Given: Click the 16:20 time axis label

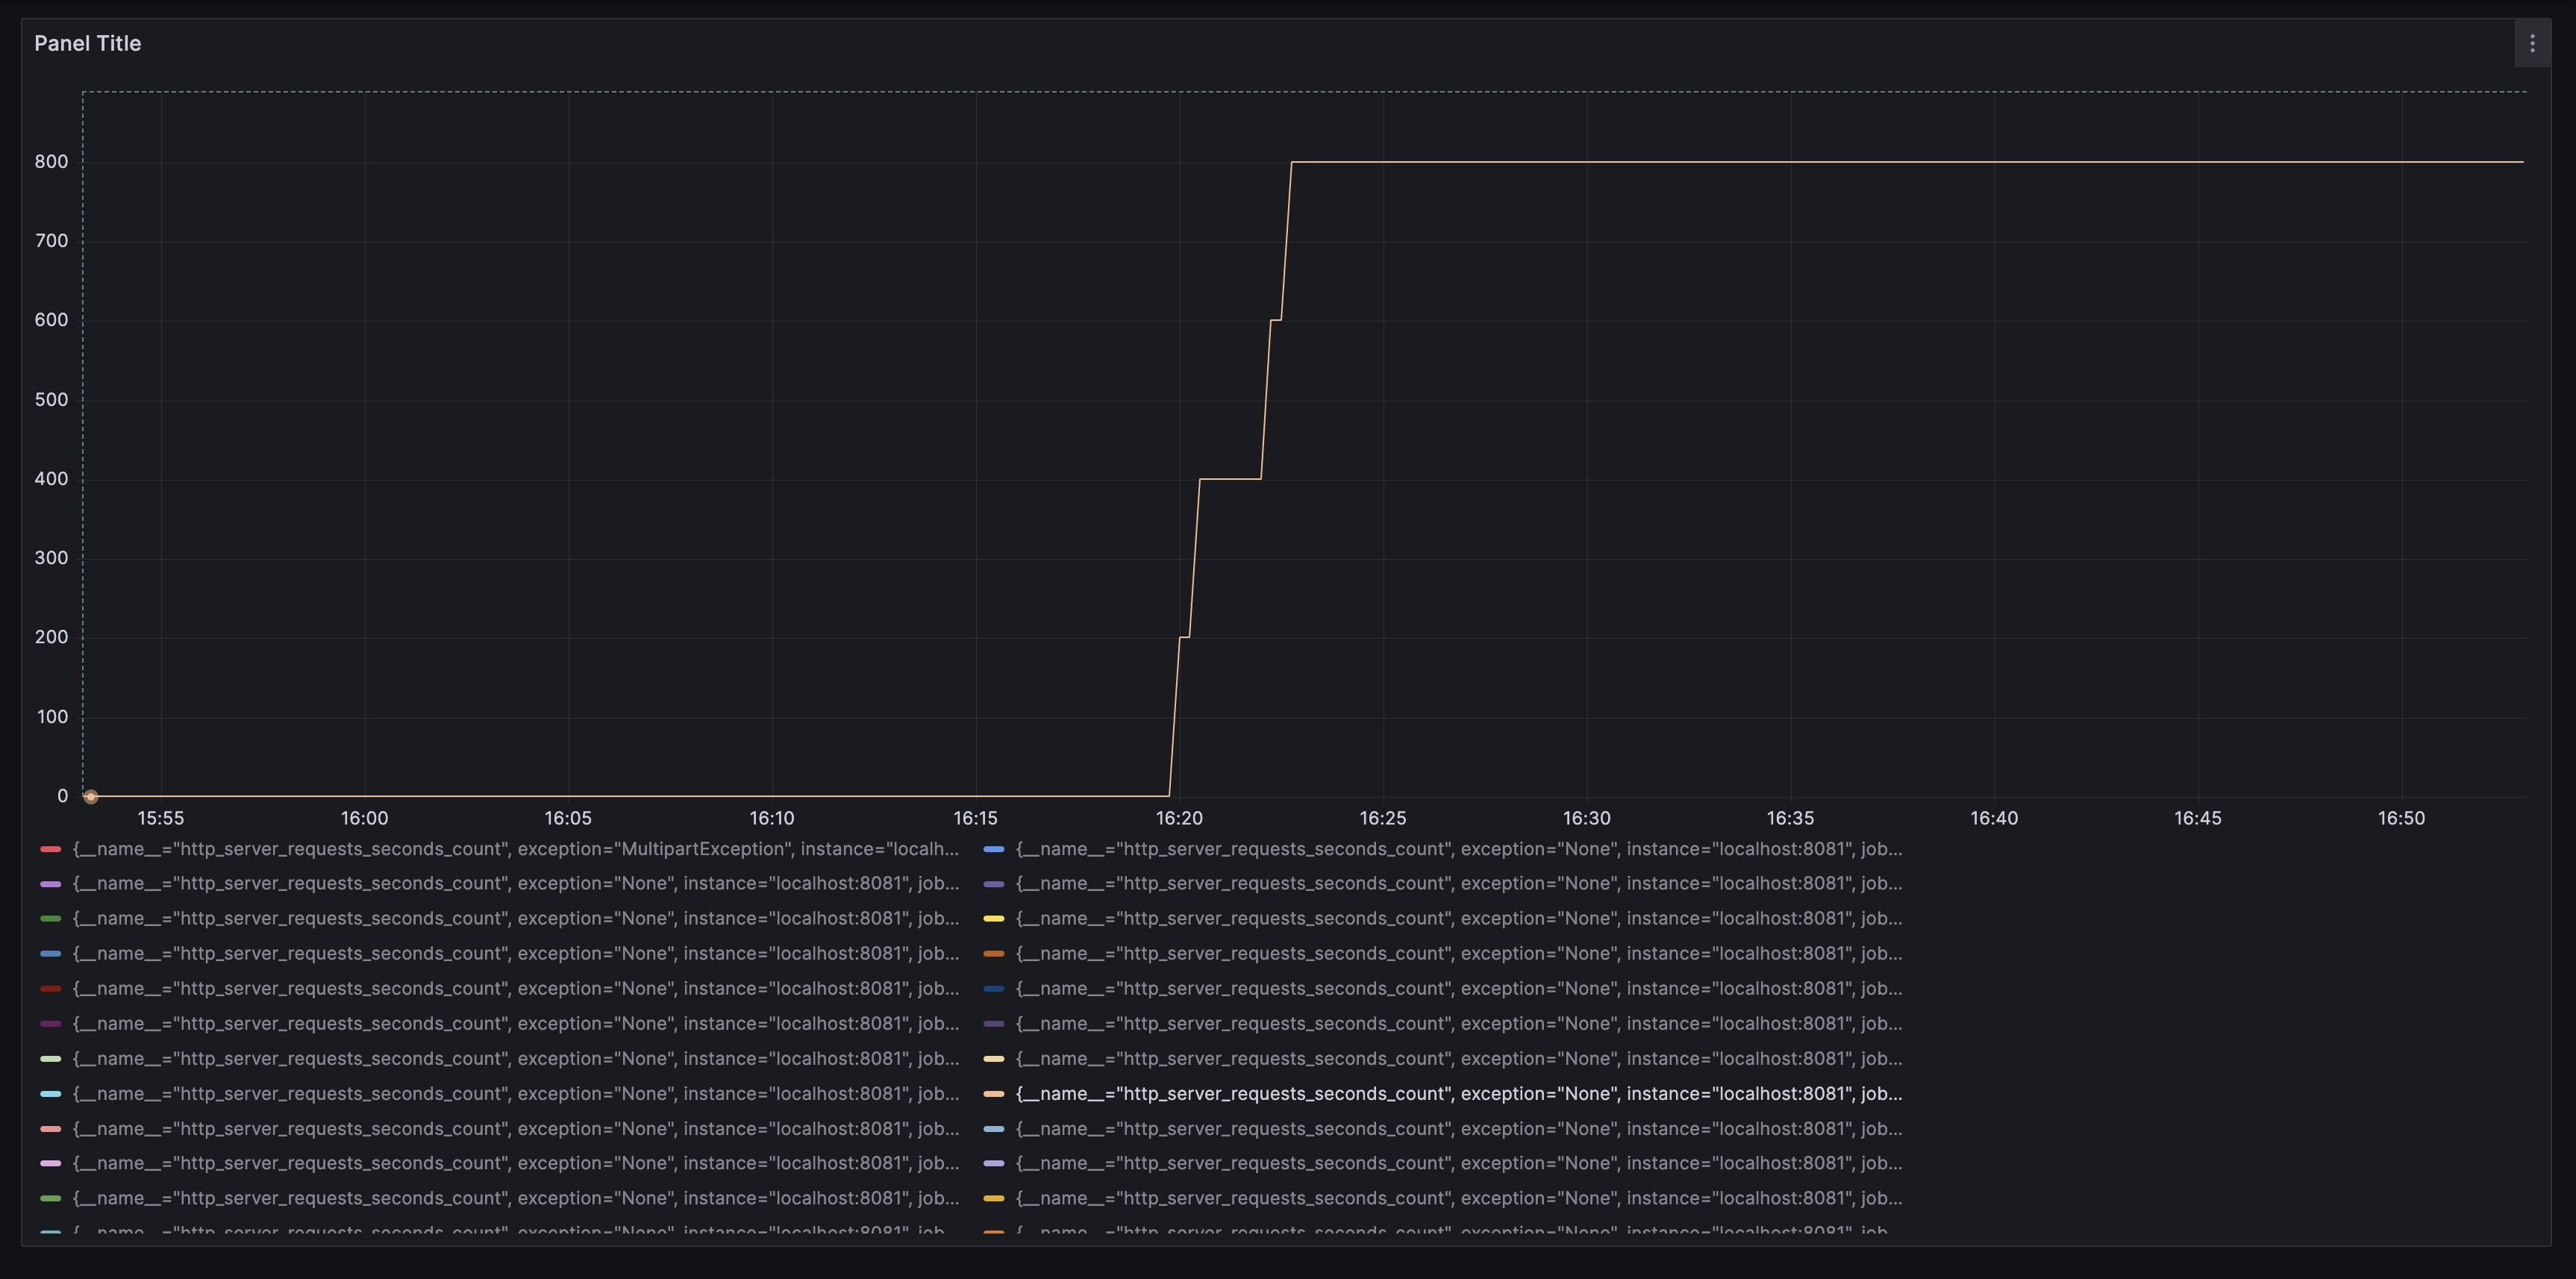Looking at the screenshot, I should pos(1179,818).
